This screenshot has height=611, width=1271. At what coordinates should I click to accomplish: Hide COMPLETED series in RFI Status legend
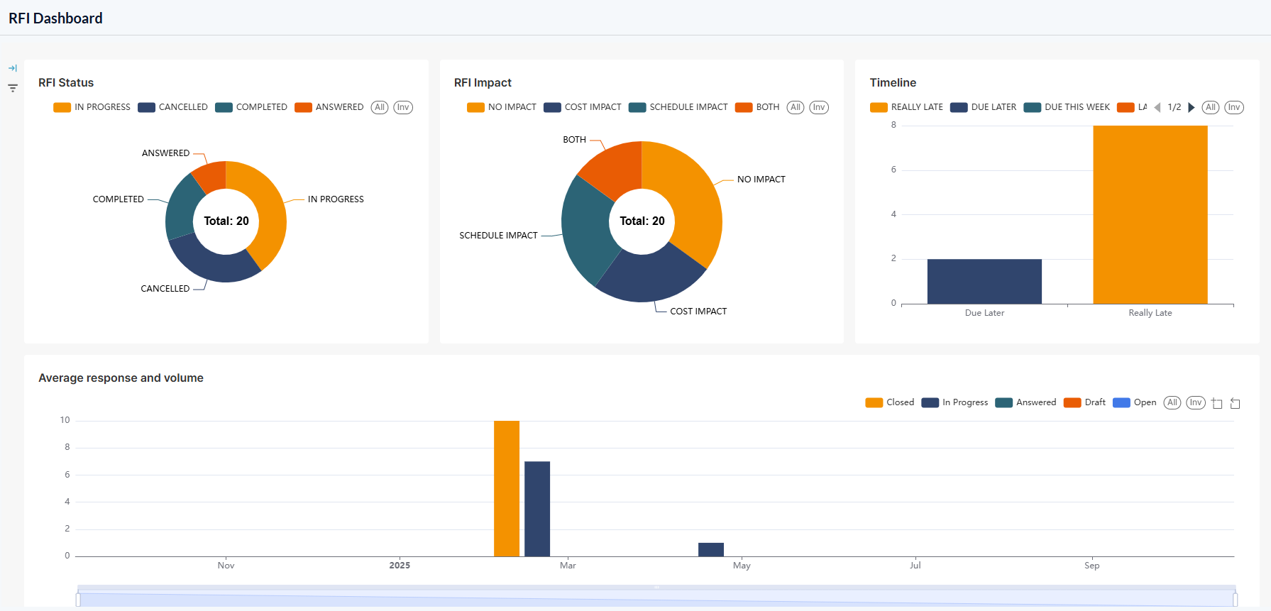pyautogui.click(x=251, y=107)
